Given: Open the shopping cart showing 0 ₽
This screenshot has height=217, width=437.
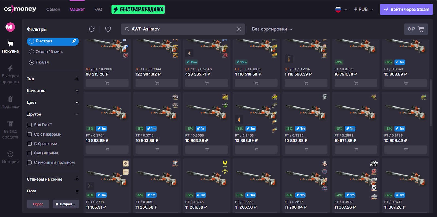Looking at the screenshot, I should (416, 29).
